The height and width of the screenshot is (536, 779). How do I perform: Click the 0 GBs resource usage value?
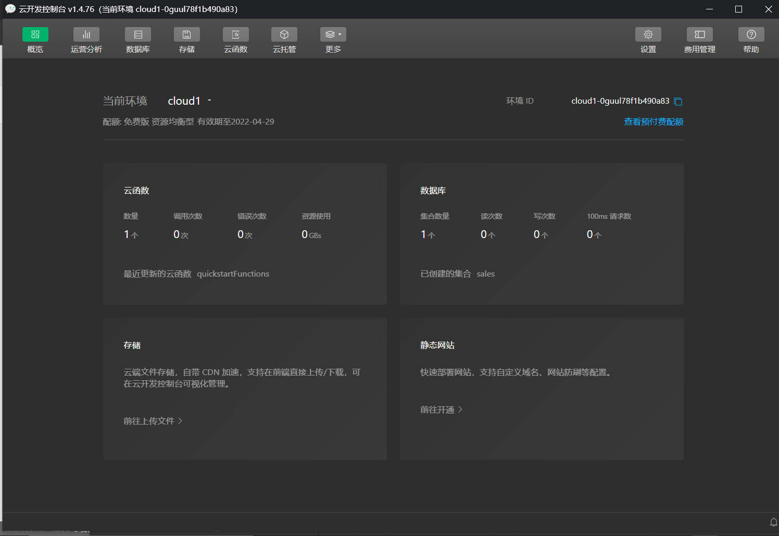tap(311, 235)
